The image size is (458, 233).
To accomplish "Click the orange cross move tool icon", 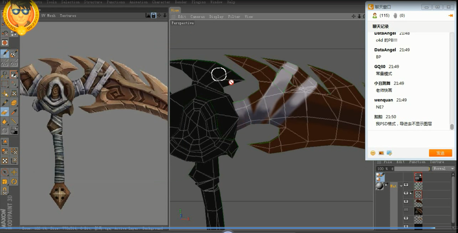I will (x=14, y=172).
